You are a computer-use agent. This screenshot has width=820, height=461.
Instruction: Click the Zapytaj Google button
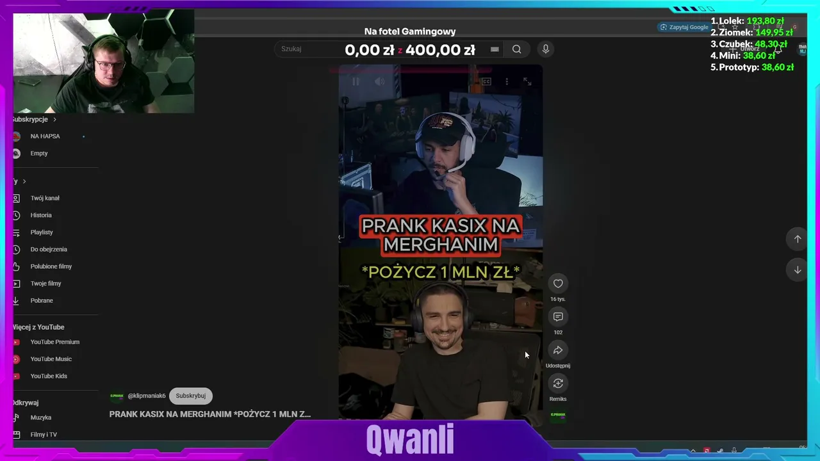pyautogui.click(x=684, y=27)
